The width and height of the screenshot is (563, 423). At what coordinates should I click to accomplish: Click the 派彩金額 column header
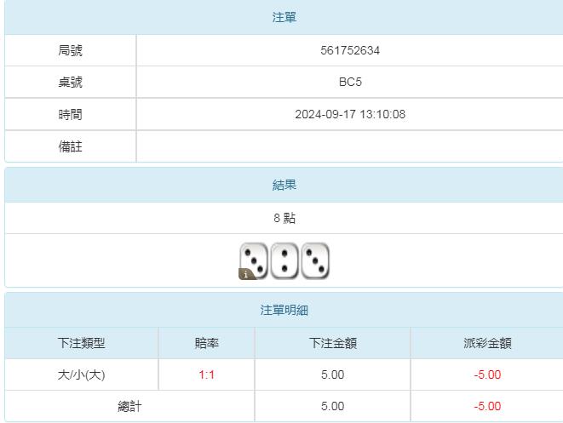(487, 343)
